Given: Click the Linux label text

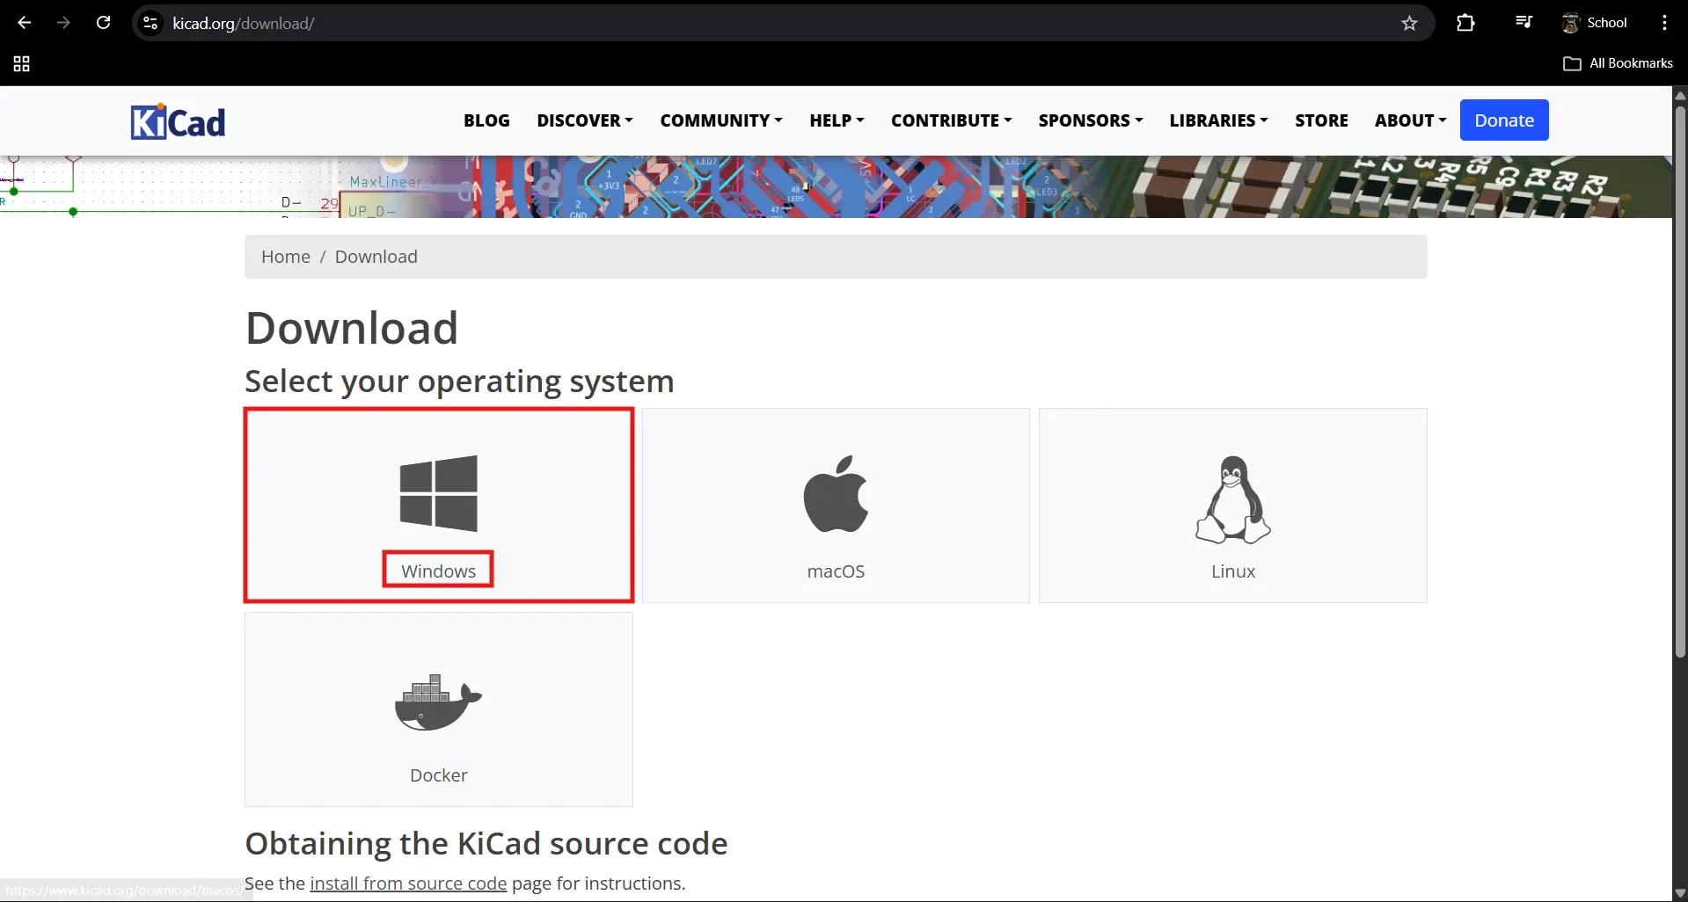Looking at the screenshot, I should pyautogui.click(x=1233, y=571).
